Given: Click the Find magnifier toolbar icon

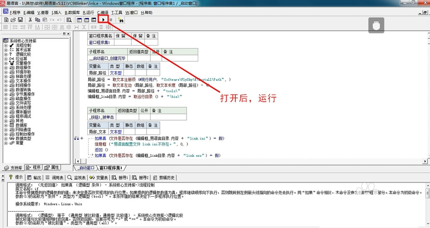Looking at the screenshot, I should (x=69, y=20).
